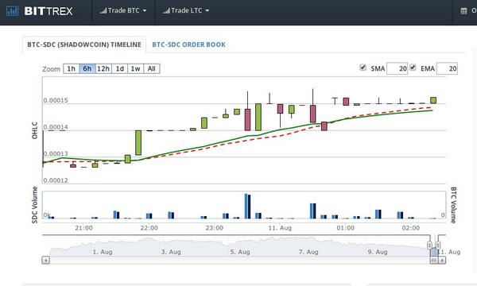477x286 pixels.
Task: Set chart zoom to All
Action: click(x=152, y=68)
